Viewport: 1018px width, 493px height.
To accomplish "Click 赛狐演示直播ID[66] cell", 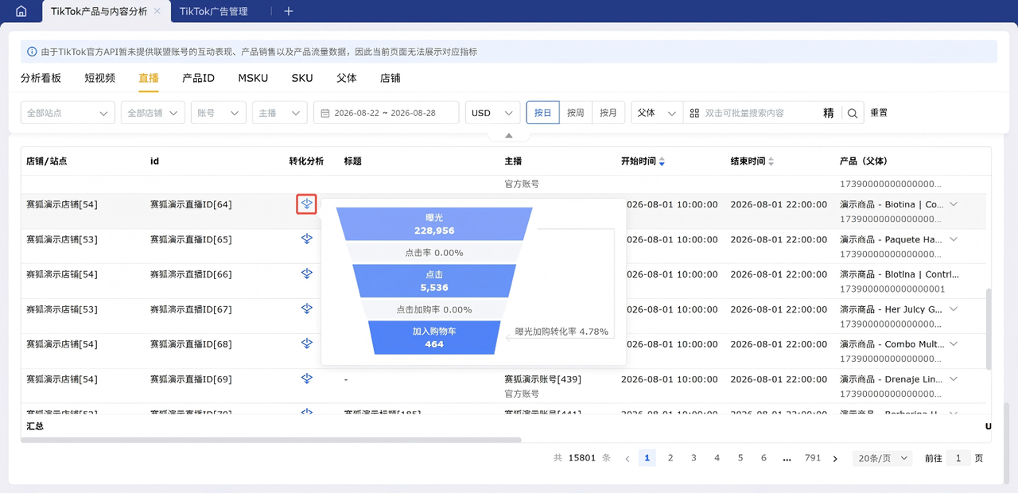I will (x=191, y=274).
